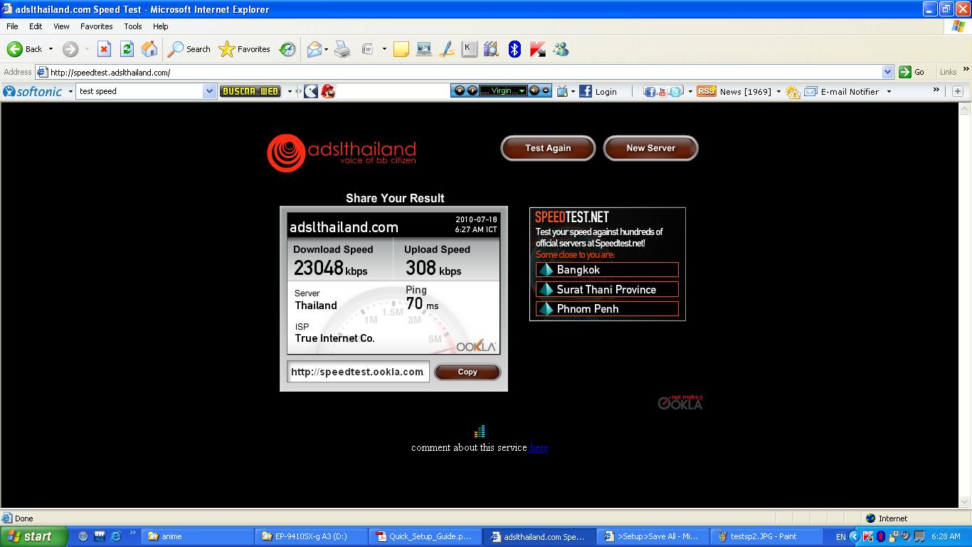The width and height of the screenshot is (972, 547).
Task: Open the Tools menu
Action: [133, 26]
